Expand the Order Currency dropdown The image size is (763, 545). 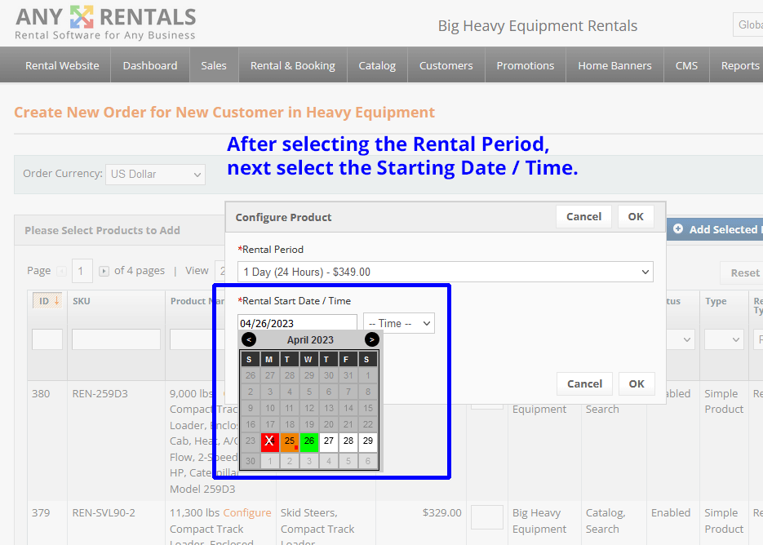pos(155,174)
